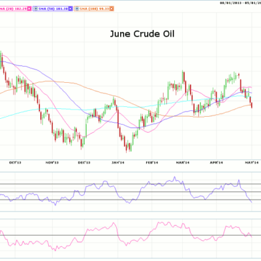This screenshot has height=261, width=261.
Task: Click the MAY'14 axis label
Action: [252, 162]
